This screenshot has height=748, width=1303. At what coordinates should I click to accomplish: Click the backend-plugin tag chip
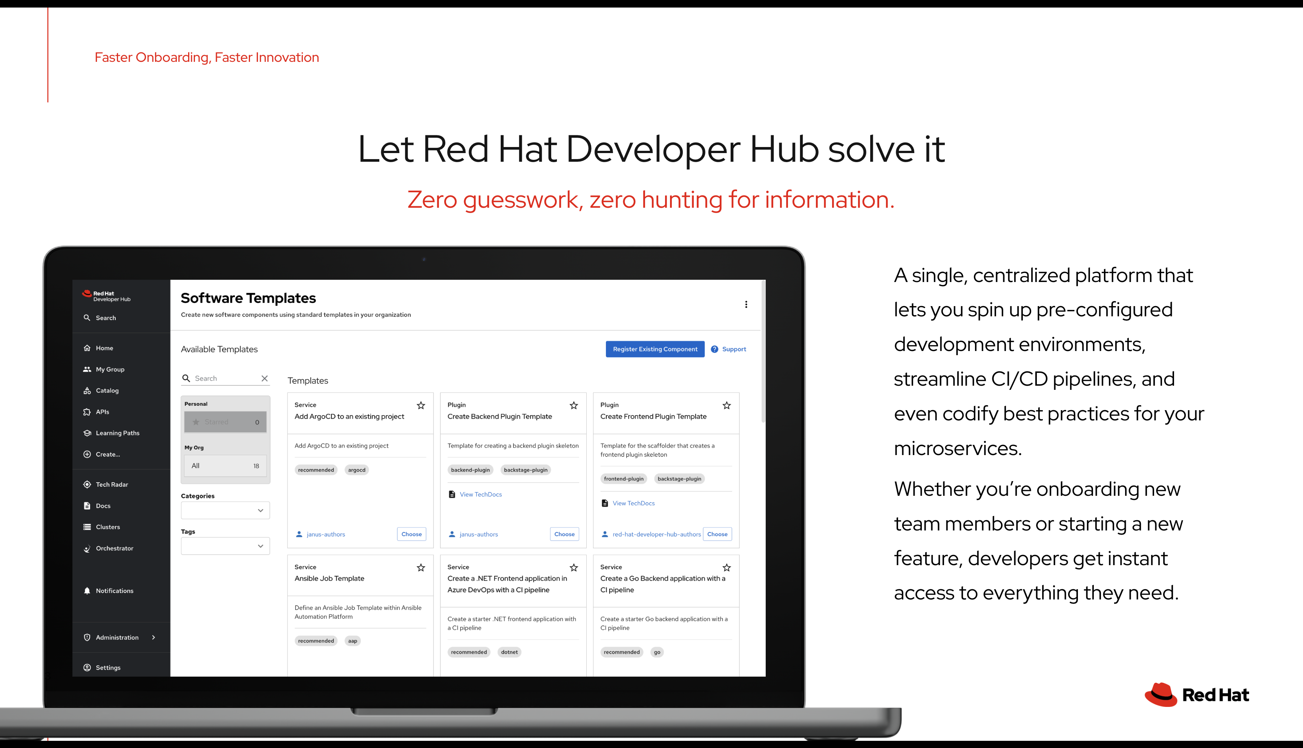pyautogui.click(x=471, y=470)
